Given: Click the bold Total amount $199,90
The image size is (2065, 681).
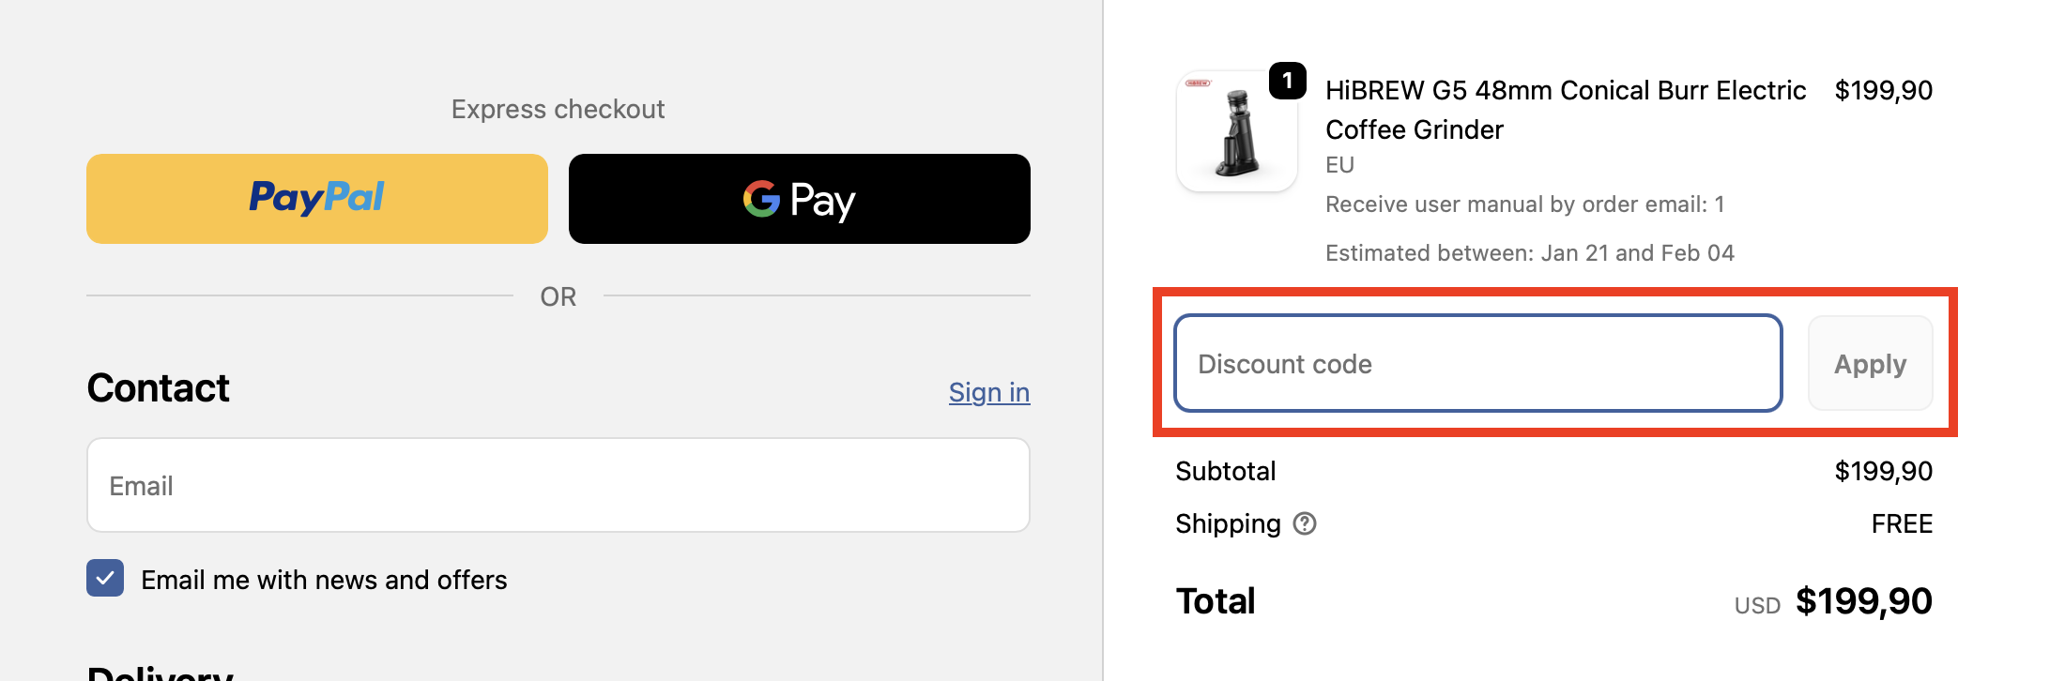Looking at the screenshot, I should [1863, 601].
